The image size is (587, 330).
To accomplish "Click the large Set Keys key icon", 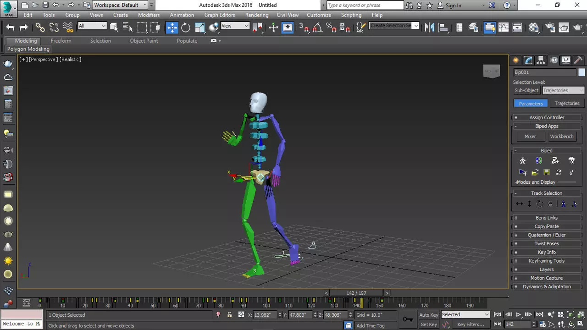I will point(408,319).
